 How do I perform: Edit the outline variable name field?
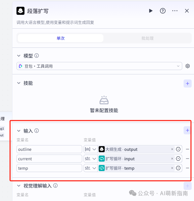pyautogui.click(x=49, y=149)
